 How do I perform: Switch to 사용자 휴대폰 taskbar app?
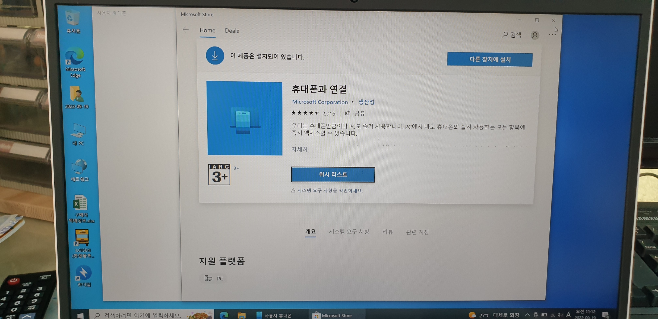[x=275, y=315]
